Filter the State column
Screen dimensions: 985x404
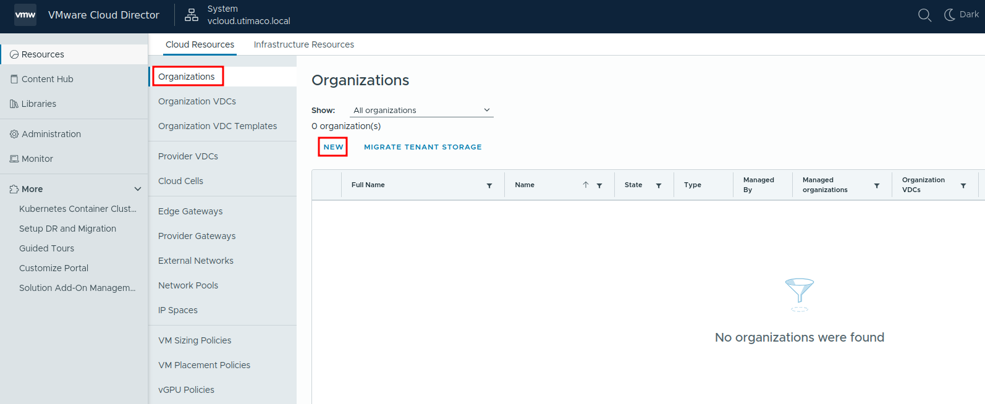[659, 185]
